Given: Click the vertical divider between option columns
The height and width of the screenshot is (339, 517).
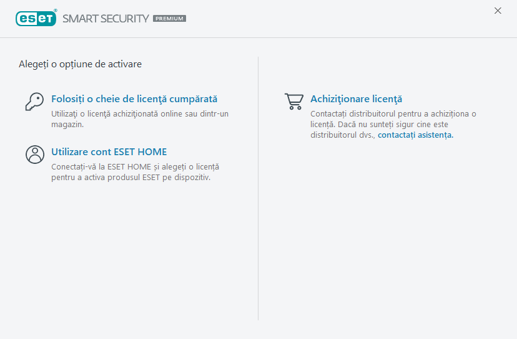Looking at the screenshot, I should 258,187.
